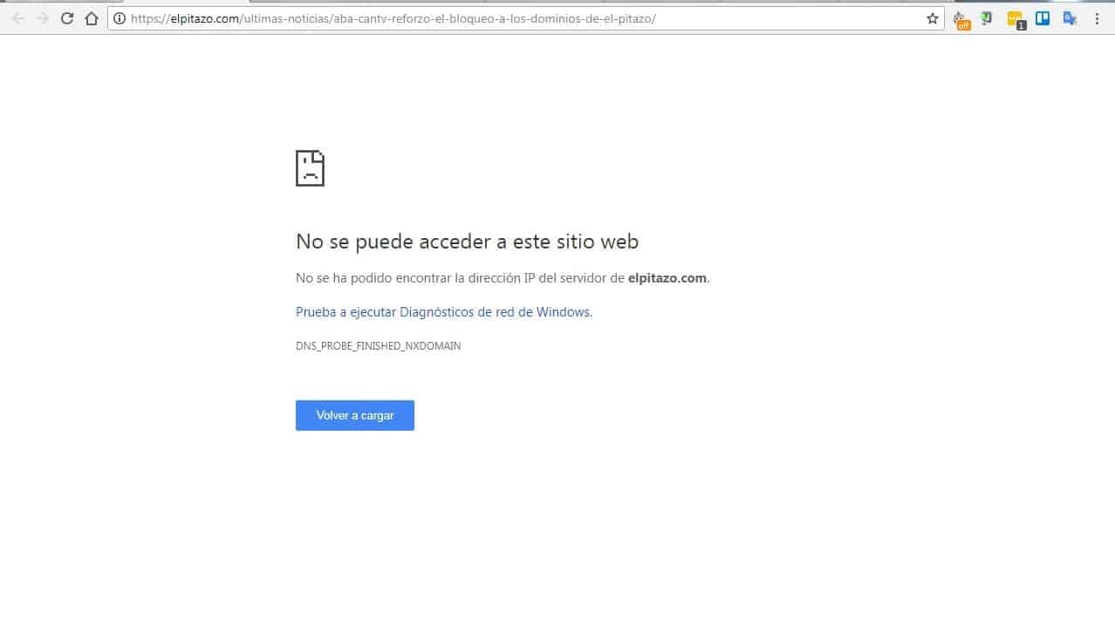The image size is (1115, 640).
Task: Open the Chrome three-dot menu
Action: click(1098, 18)
